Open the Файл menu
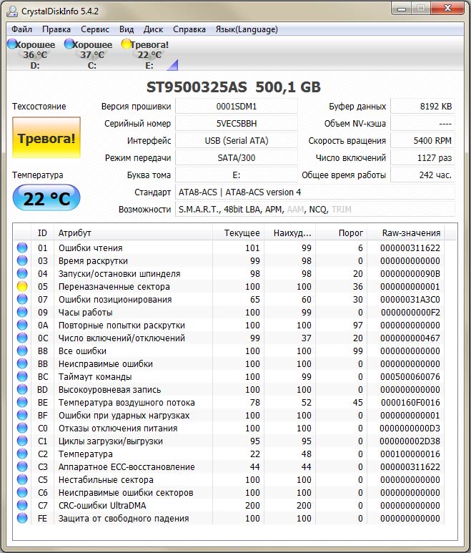471x553 pixels. pyautogui.click(x=21, y=29)
